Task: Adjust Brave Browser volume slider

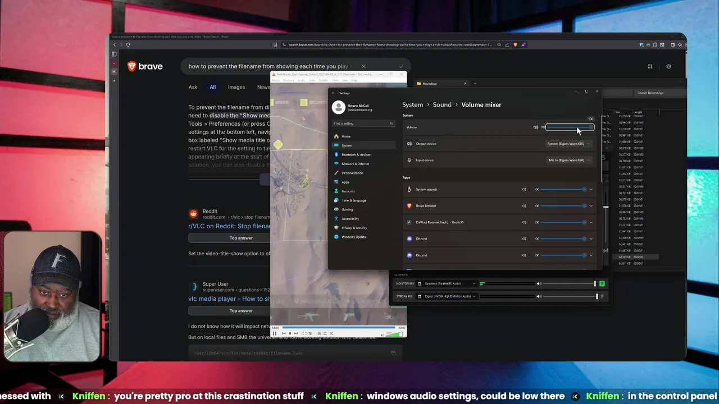Action: point(563,206)
